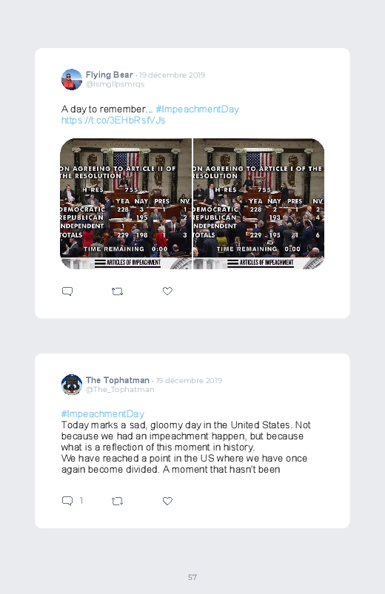Image resolution: width=385 pixels, height=594 pixels.
Task: Click the date on The Tophatman's tweet
Action: point(189,380)
